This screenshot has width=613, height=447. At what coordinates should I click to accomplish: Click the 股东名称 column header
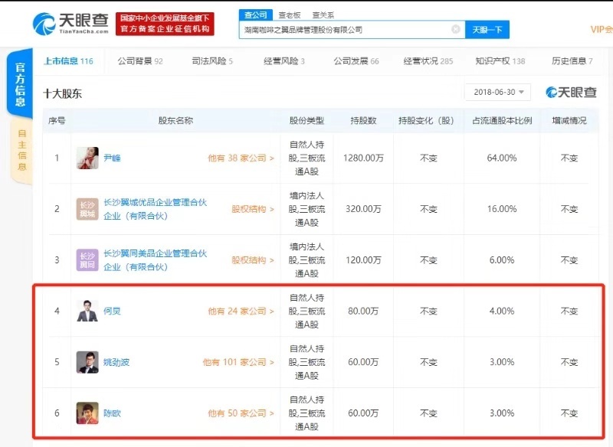[175, 121]
